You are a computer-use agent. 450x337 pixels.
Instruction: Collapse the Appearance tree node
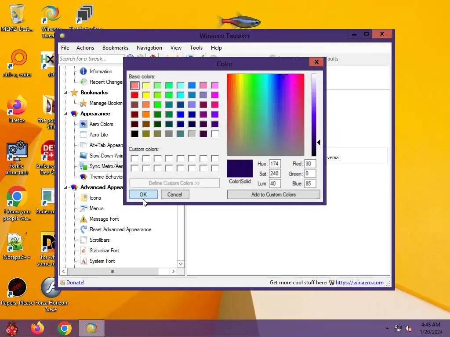tap(65, 114)
